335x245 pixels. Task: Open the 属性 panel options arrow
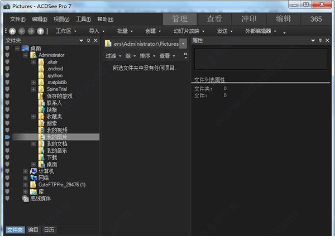[313, 41]
